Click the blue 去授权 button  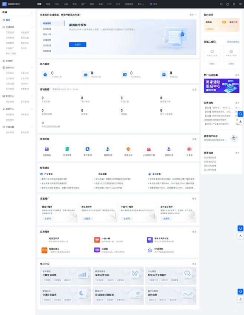pyautogui.click(x=78, y=45)
